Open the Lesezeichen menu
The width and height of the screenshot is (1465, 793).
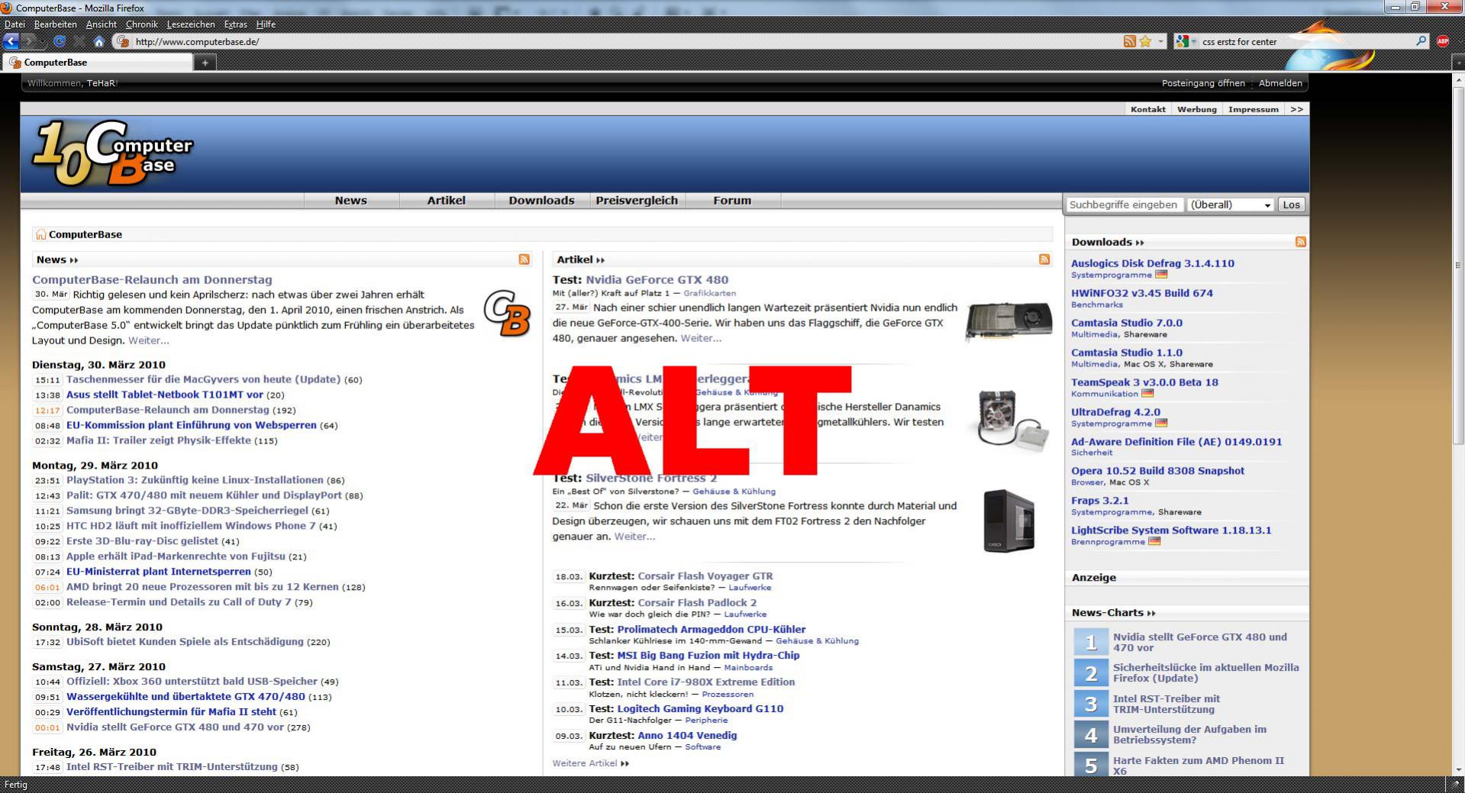tap(191, 24)
